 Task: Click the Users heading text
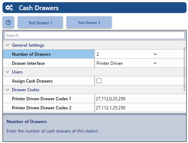pos(17,72)
